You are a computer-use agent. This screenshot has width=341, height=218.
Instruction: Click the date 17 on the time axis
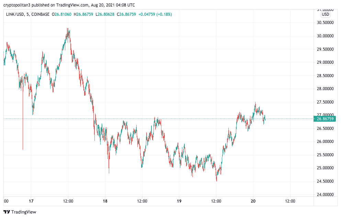point(31,201)
